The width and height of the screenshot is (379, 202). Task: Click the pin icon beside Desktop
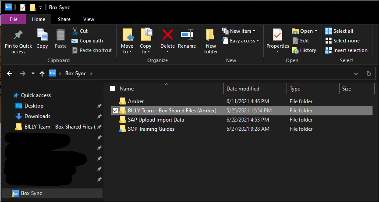[x=99, y=106]
